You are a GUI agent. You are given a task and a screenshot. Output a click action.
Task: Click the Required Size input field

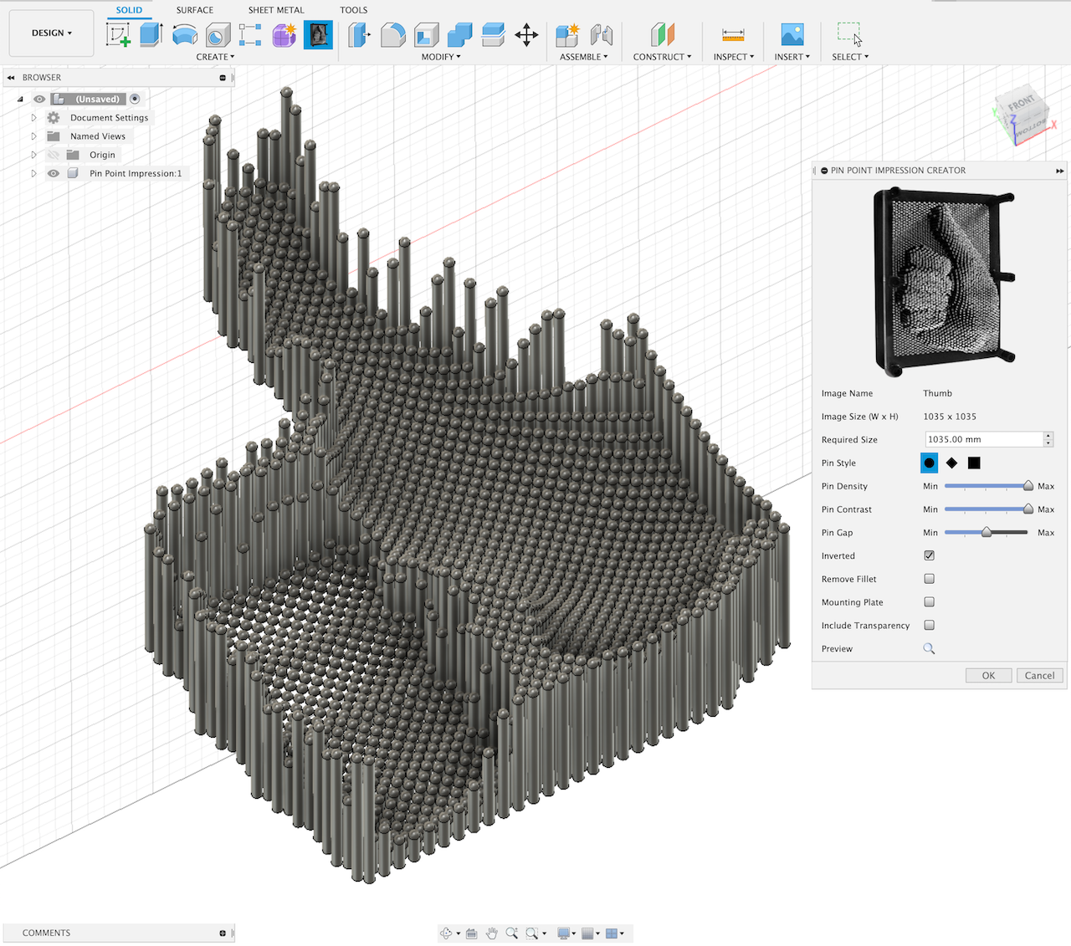coord(983,439)
